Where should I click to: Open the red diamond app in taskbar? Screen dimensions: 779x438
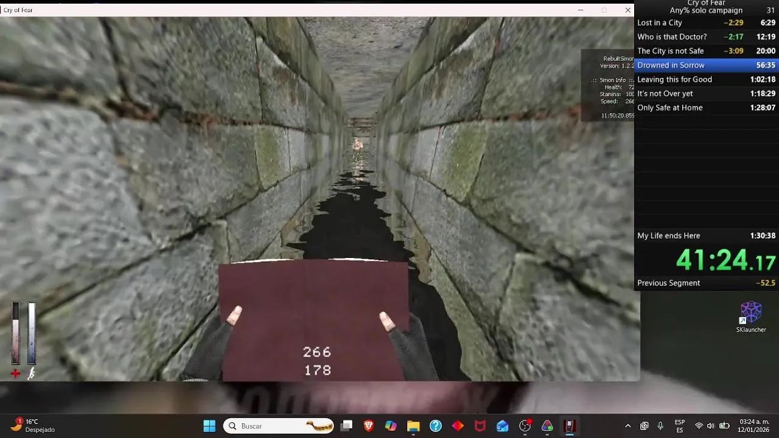tap(458, 426)
